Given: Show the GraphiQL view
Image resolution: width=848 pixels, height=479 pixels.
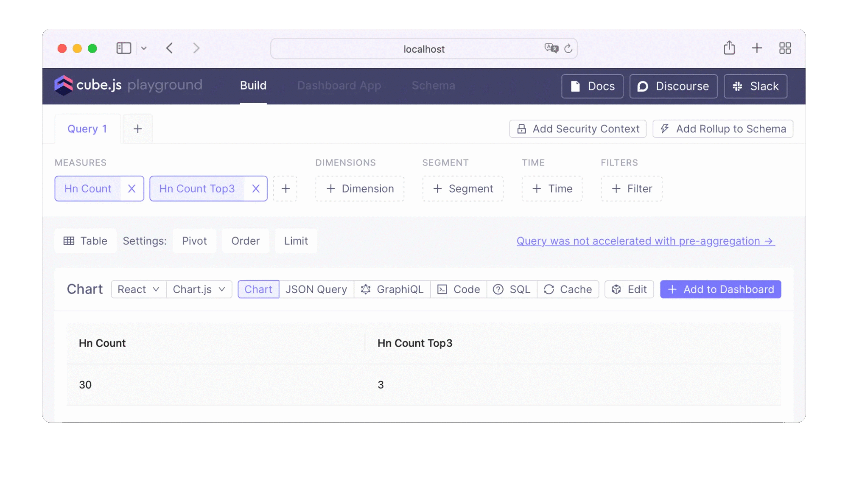Looking at the screenshot, I should point(392,289).
